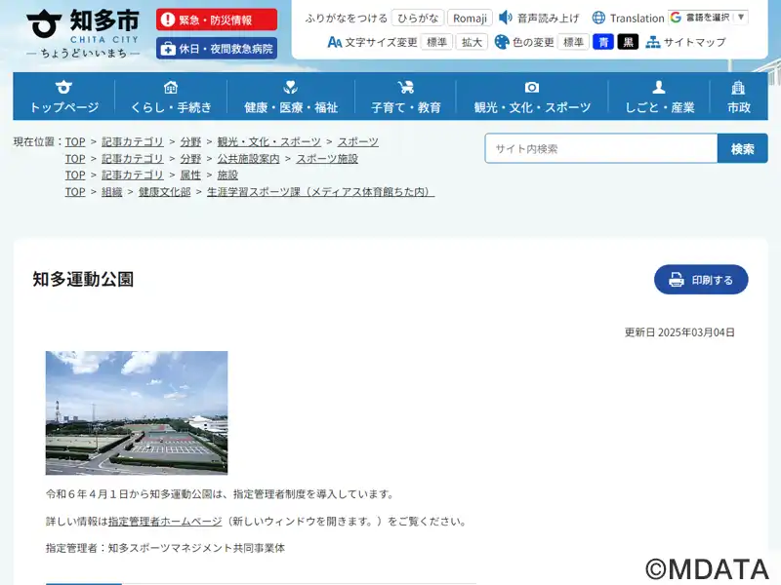Viewport: 781px width, 585px height.
Task: Click the 公共施設案内 breadcrumb link
Action: (248, 159)
